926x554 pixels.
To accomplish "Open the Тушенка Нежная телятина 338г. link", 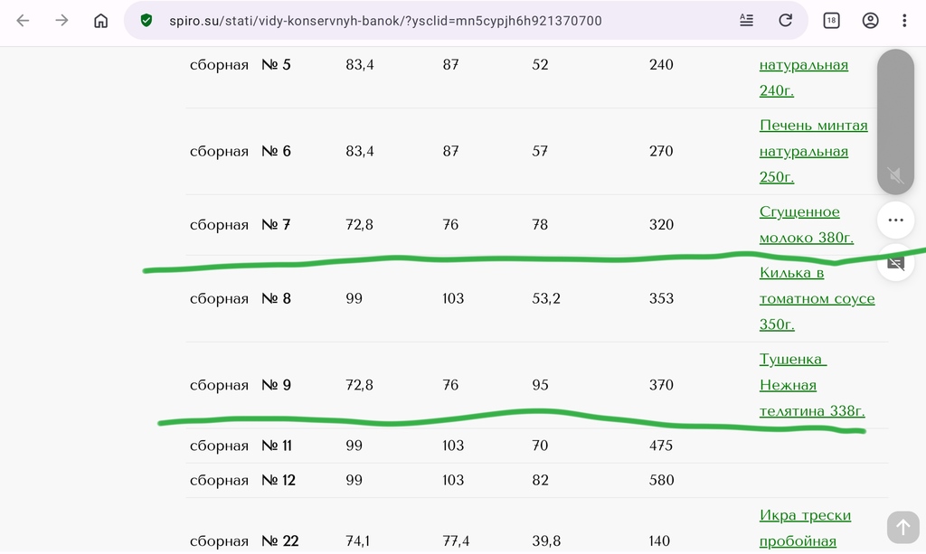I will coord(811,385).
